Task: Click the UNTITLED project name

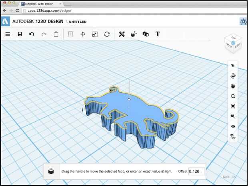Action: pos(78,22)
